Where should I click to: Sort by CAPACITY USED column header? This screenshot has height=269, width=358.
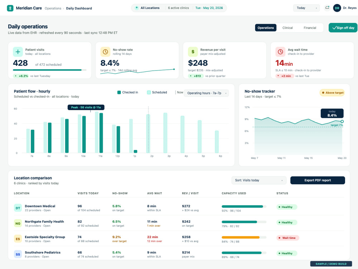click(234, 193)
